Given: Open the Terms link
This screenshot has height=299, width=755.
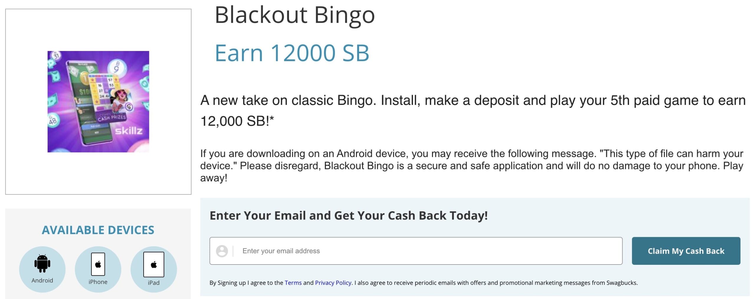Looking at the screenshot, I should click(293, 283).
